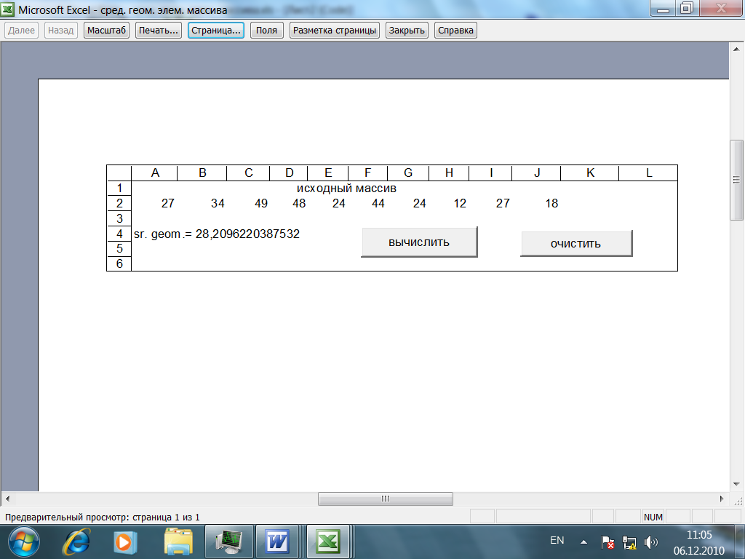745x559 pixels.
Task: Open the volume speaker icon
Action: tap(650, 542)
